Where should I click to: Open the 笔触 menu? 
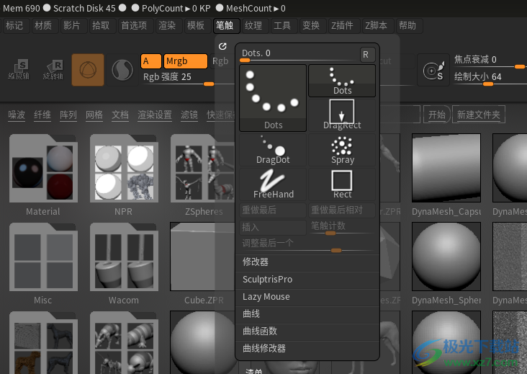point(227,25)
